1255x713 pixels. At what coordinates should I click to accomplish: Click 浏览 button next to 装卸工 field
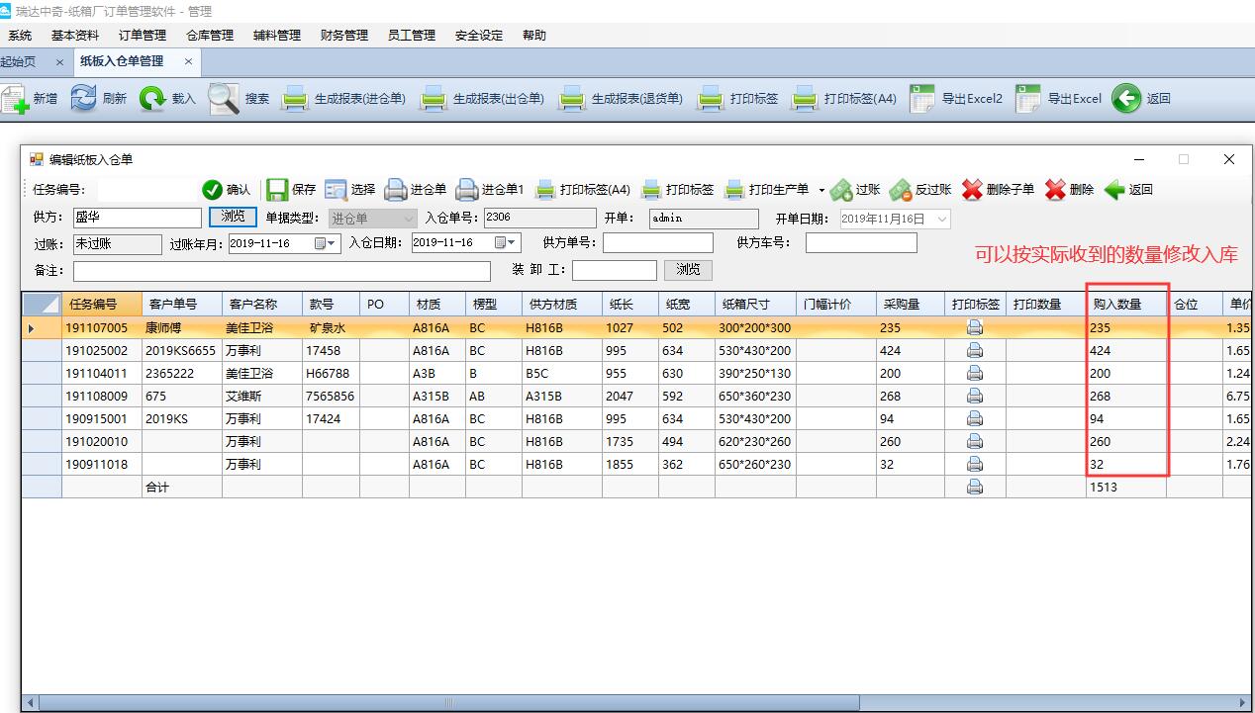[688, 269]
